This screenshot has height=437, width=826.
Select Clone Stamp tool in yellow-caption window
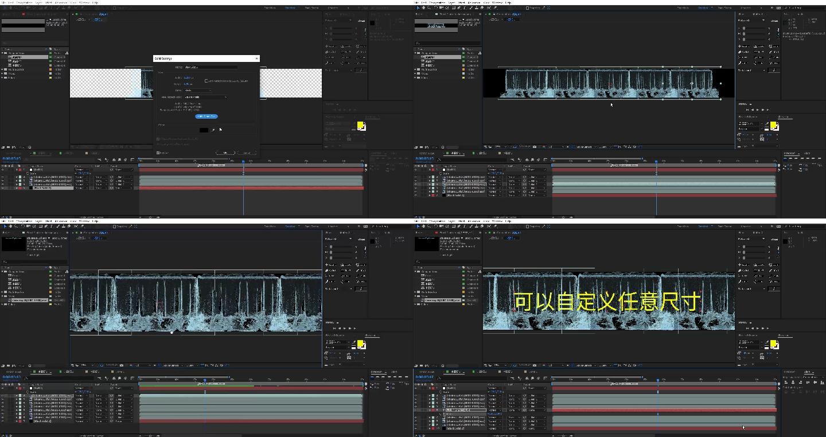pyautogui.click(x=477, y=226)
